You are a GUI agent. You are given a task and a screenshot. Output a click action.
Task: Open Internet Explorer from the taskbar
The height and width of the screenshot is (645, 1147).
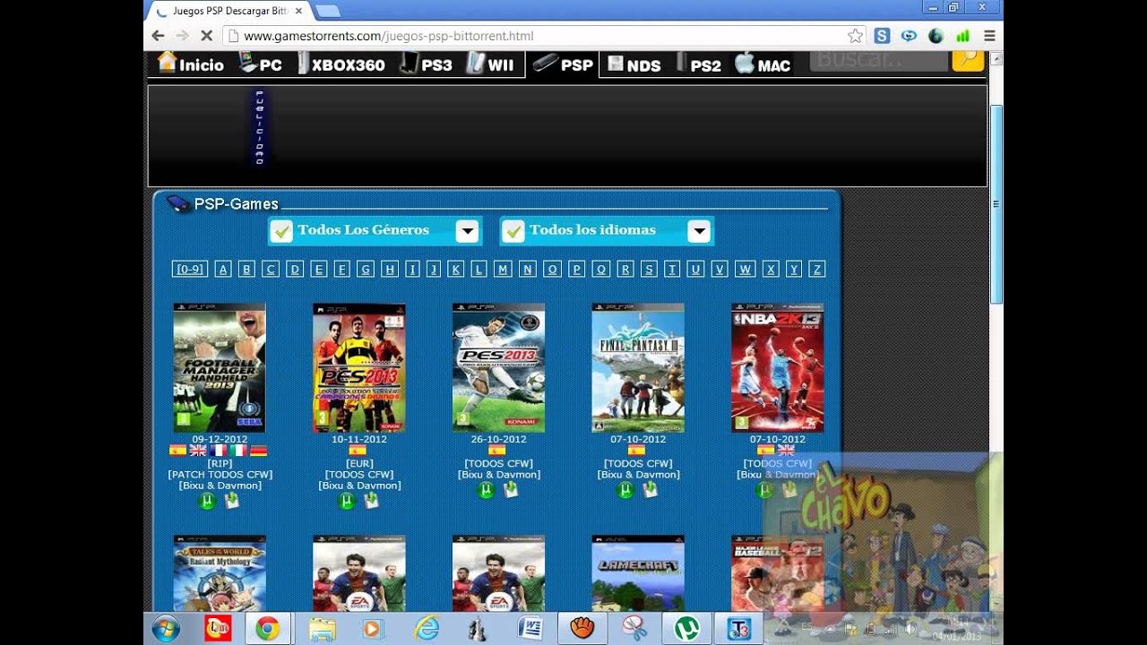pyautogui.click(x=425, y=629)
